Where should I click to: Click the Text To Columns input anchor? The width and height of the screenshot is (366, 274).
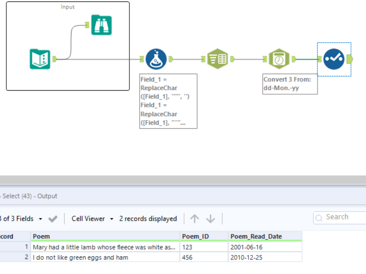tap(203, 59)
